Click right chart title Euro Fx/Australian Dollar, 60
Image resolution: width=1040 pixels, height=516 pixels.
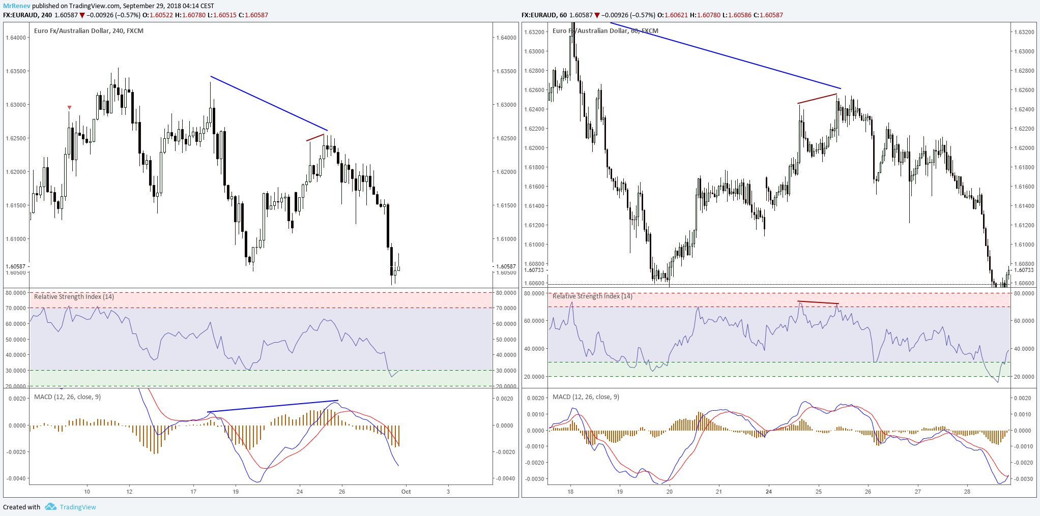click(x=605, y=31)
